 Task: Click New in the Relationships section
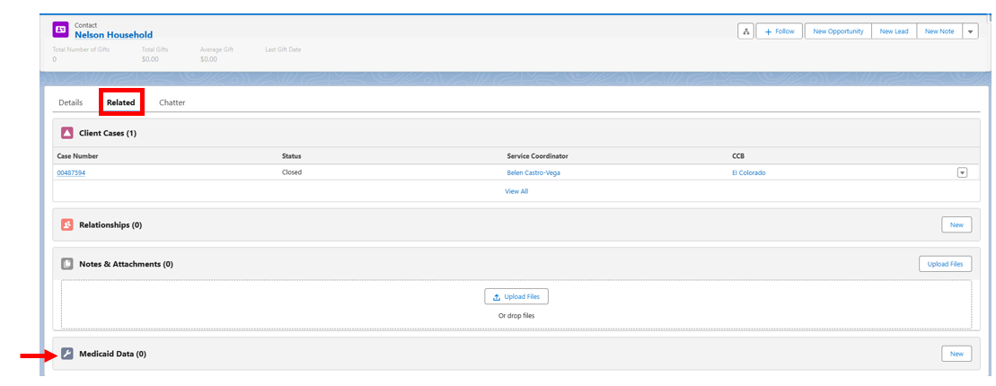pyautogui.click(x=956, y=224)
